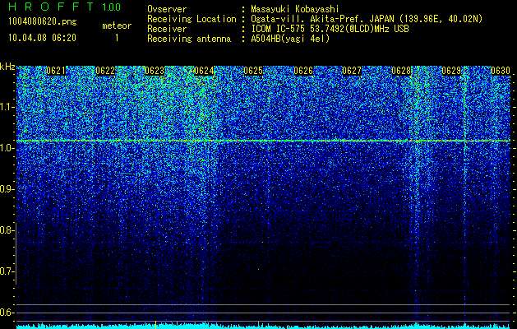Viewport: 517px width, 329px height.
Task: Click the 1.0 kHz axis label
Action: click(x=7, y=148)
